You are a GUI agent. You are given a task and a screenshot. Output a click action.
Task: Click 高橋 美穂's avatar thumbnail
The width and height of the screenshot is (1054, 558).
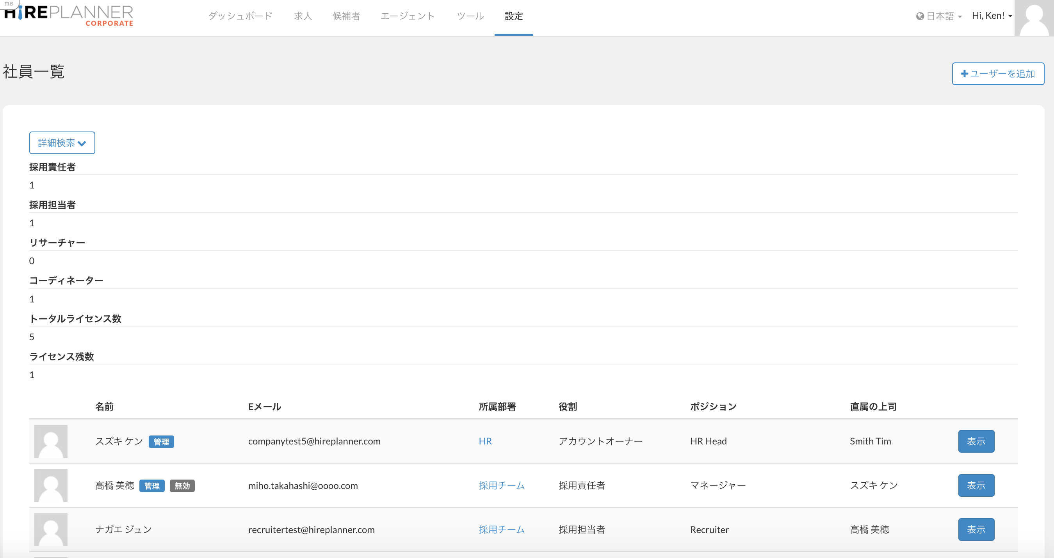[51, 485]
